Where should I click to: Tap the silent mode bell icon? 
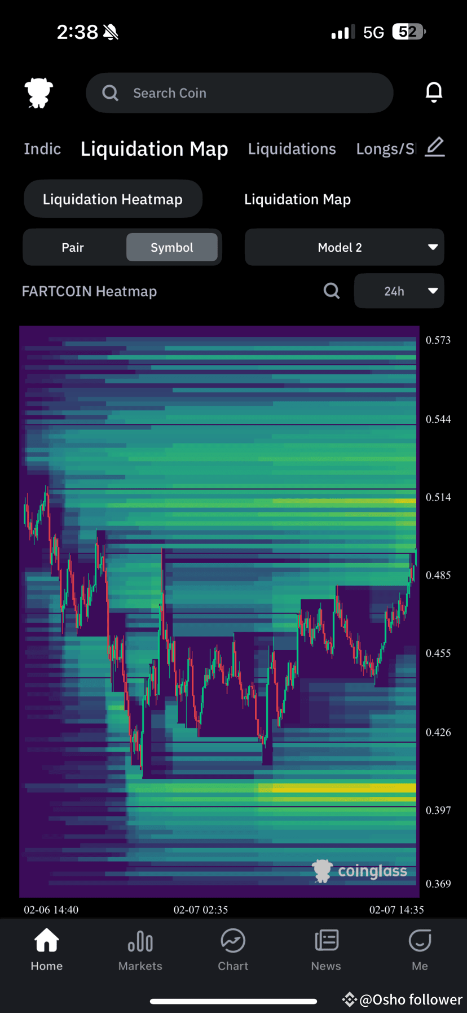point(111,32)
